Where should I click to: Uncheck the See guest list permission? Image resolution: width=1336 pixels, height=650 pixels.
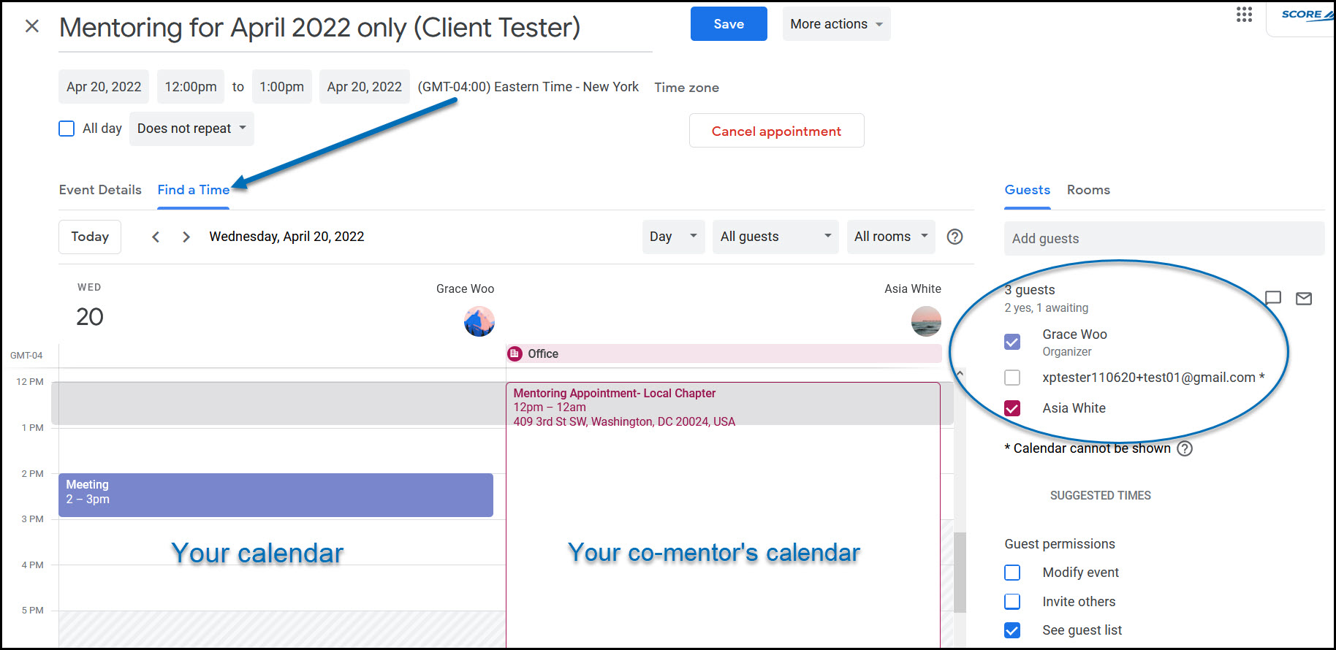(1012, 630)
